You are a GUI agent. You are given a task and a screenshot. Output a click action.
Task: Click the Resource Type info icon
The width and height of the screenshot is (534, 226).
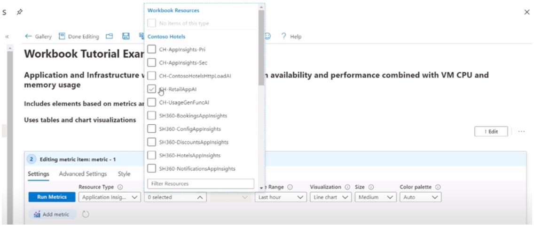(x=120, y=187)
